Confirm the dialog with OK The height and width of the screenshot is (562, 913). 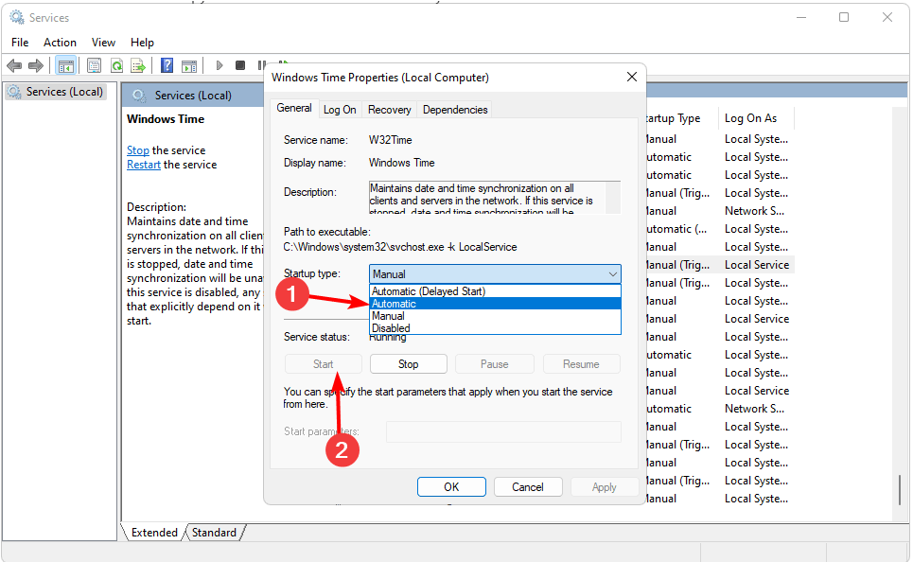click(x=451, y=487)
